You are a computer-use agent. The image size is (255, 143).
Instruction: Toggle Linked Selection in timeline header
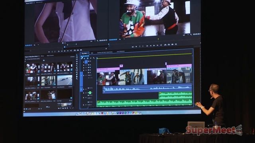click(88, 58)
